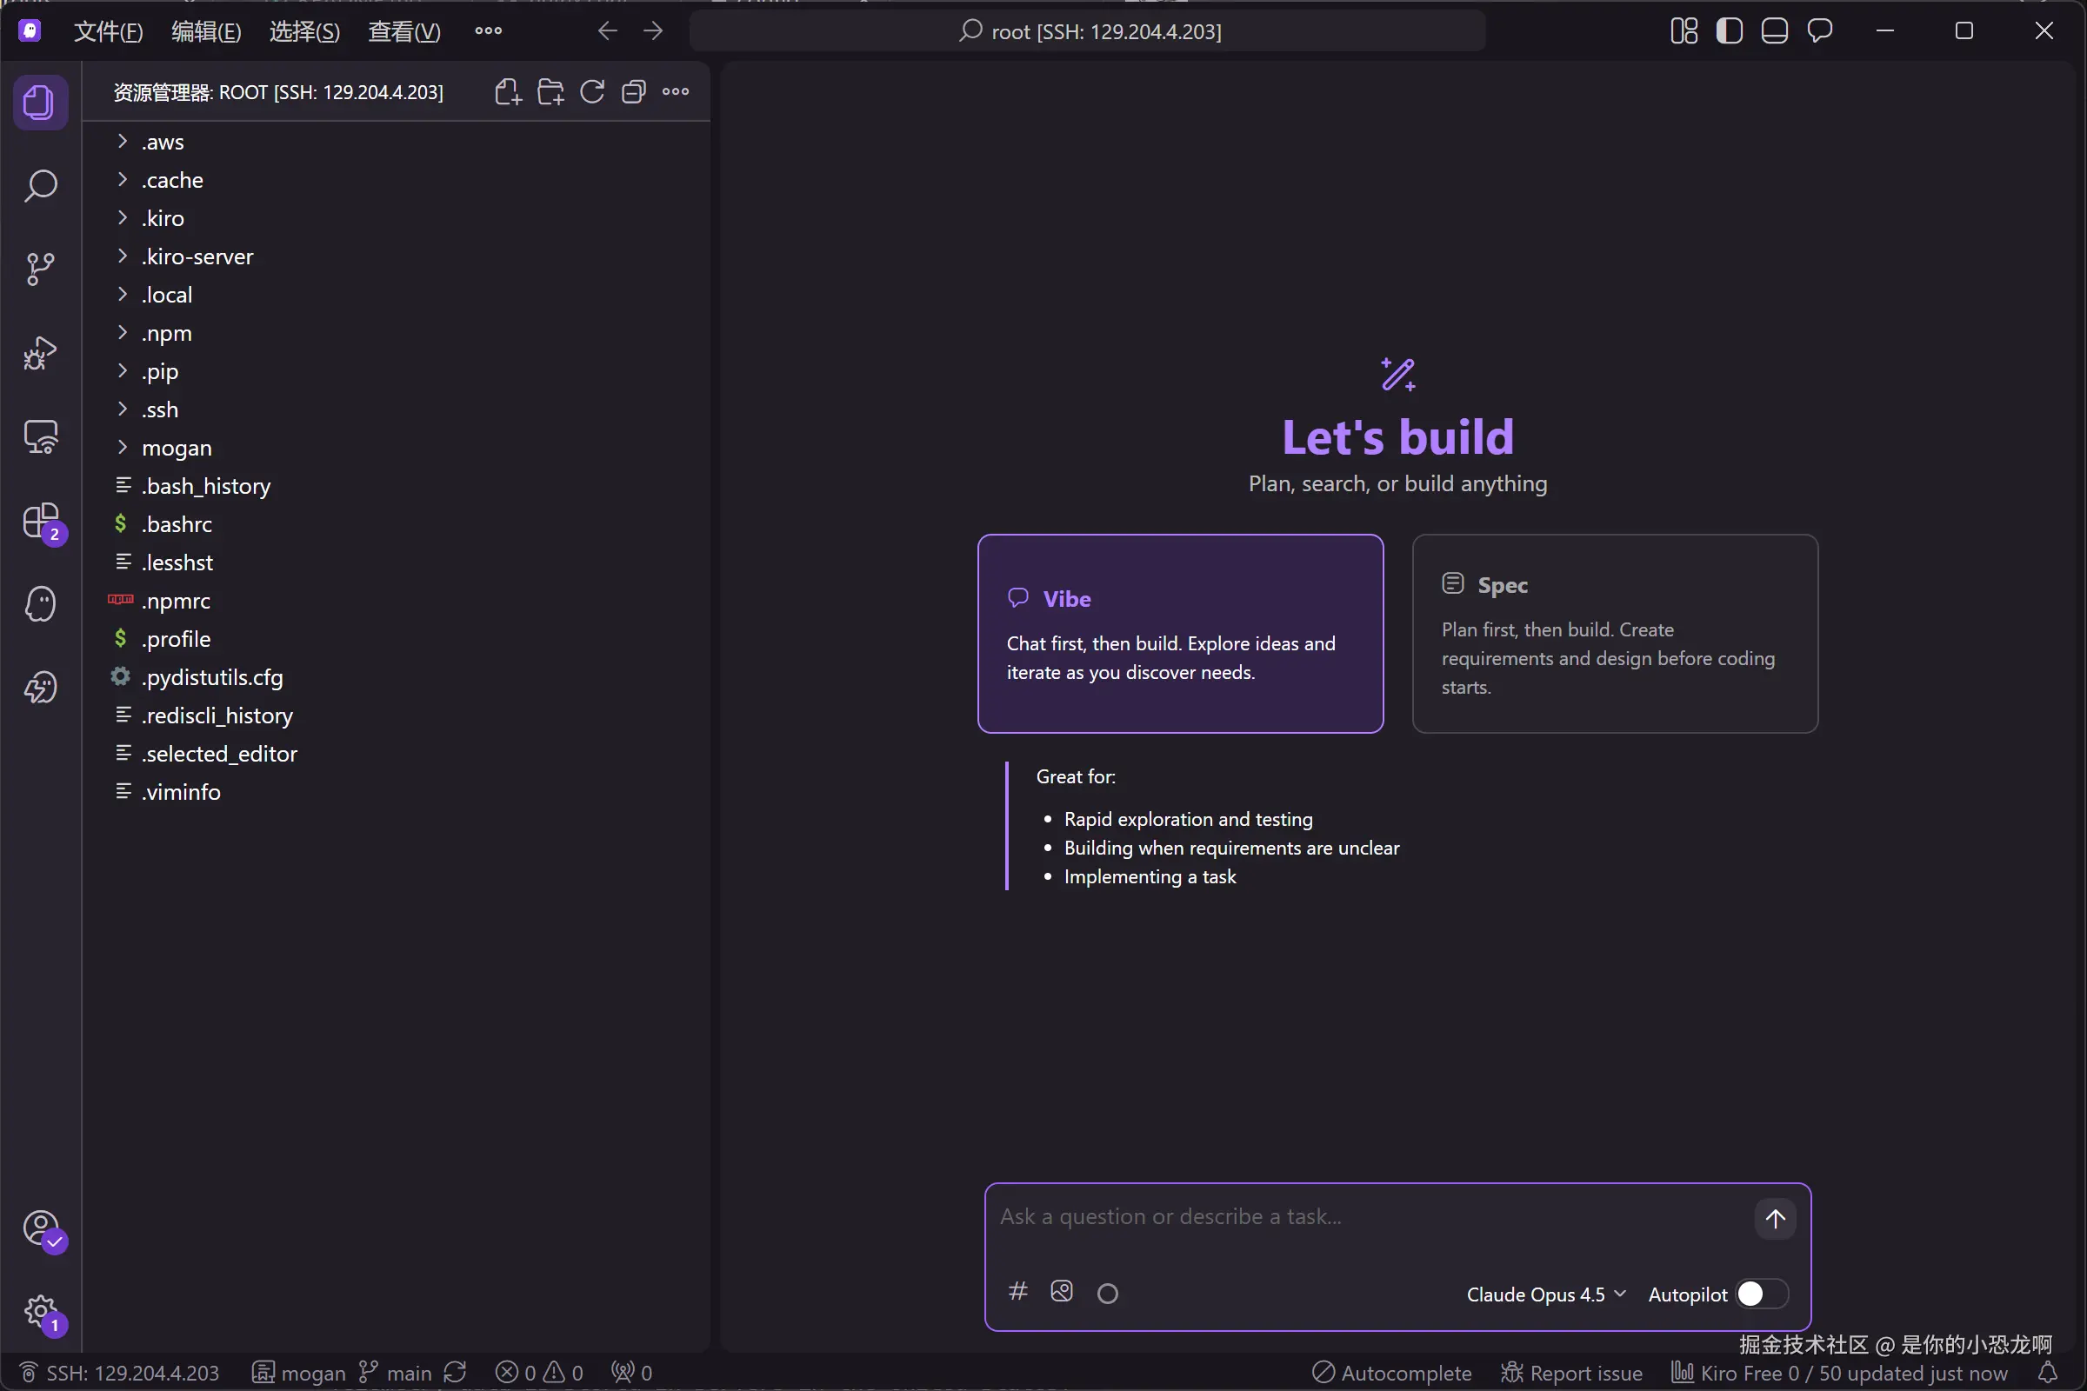Select the Spec mode card
The height and width of the screenshot is (1391, 2087).
(1614, 634)
